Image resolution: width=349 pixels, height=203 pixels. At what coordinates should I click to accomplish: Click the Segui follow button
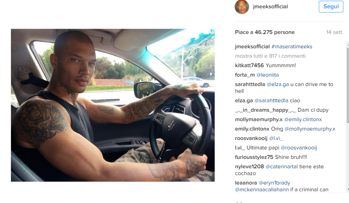[331, 7]
